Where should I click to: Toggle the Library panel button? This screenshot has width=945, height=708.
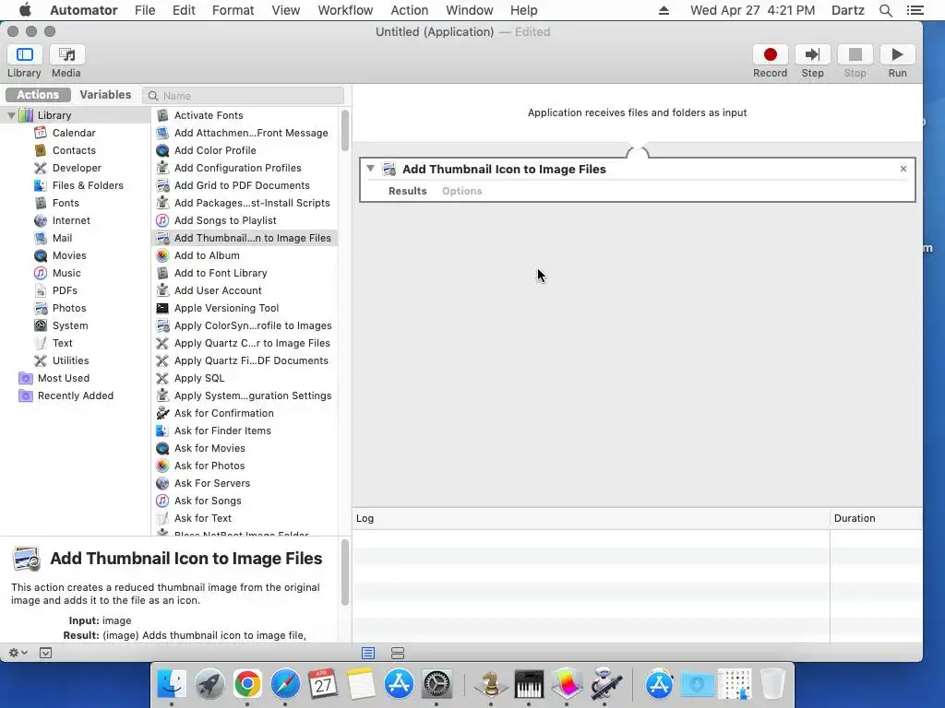point(24,55)
